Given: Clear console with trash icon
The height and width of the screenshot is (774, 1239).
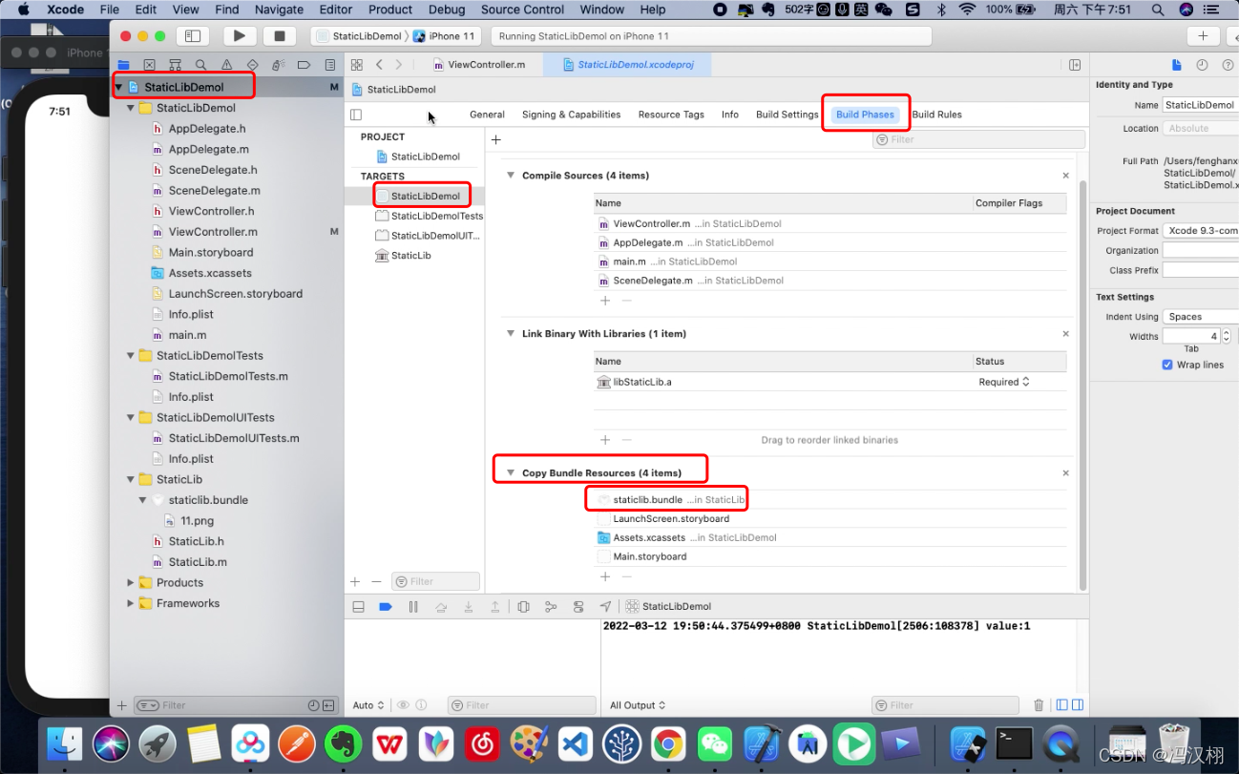Looking at the screenshot, I should [x=1039, y=705].
